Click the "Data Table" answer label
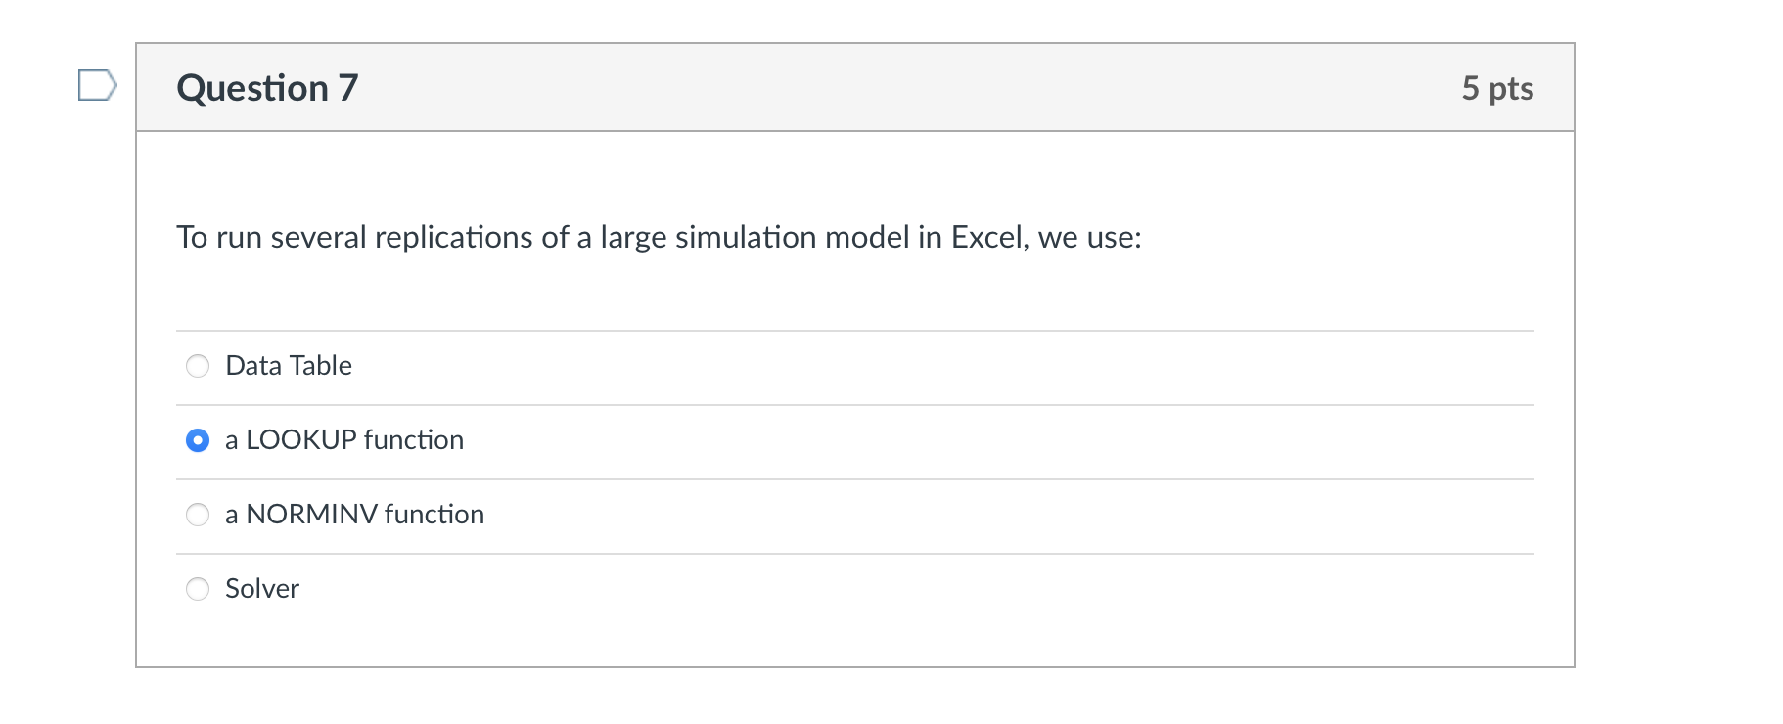The image size is (1783, 724). coord(289,366)
